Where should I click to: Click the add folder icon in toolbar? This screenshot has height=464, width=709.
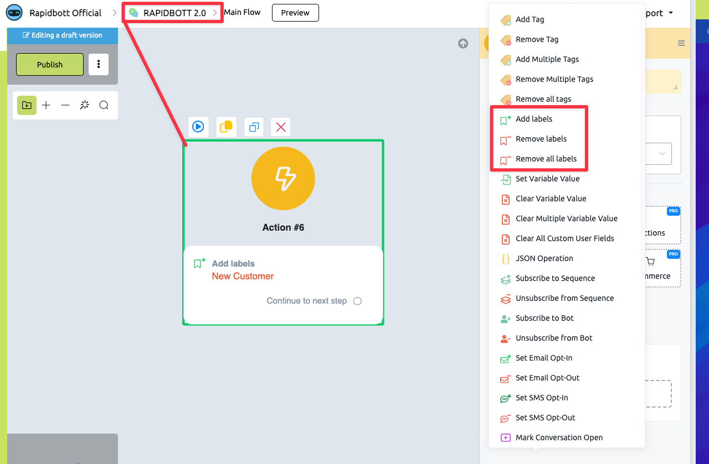27,105
